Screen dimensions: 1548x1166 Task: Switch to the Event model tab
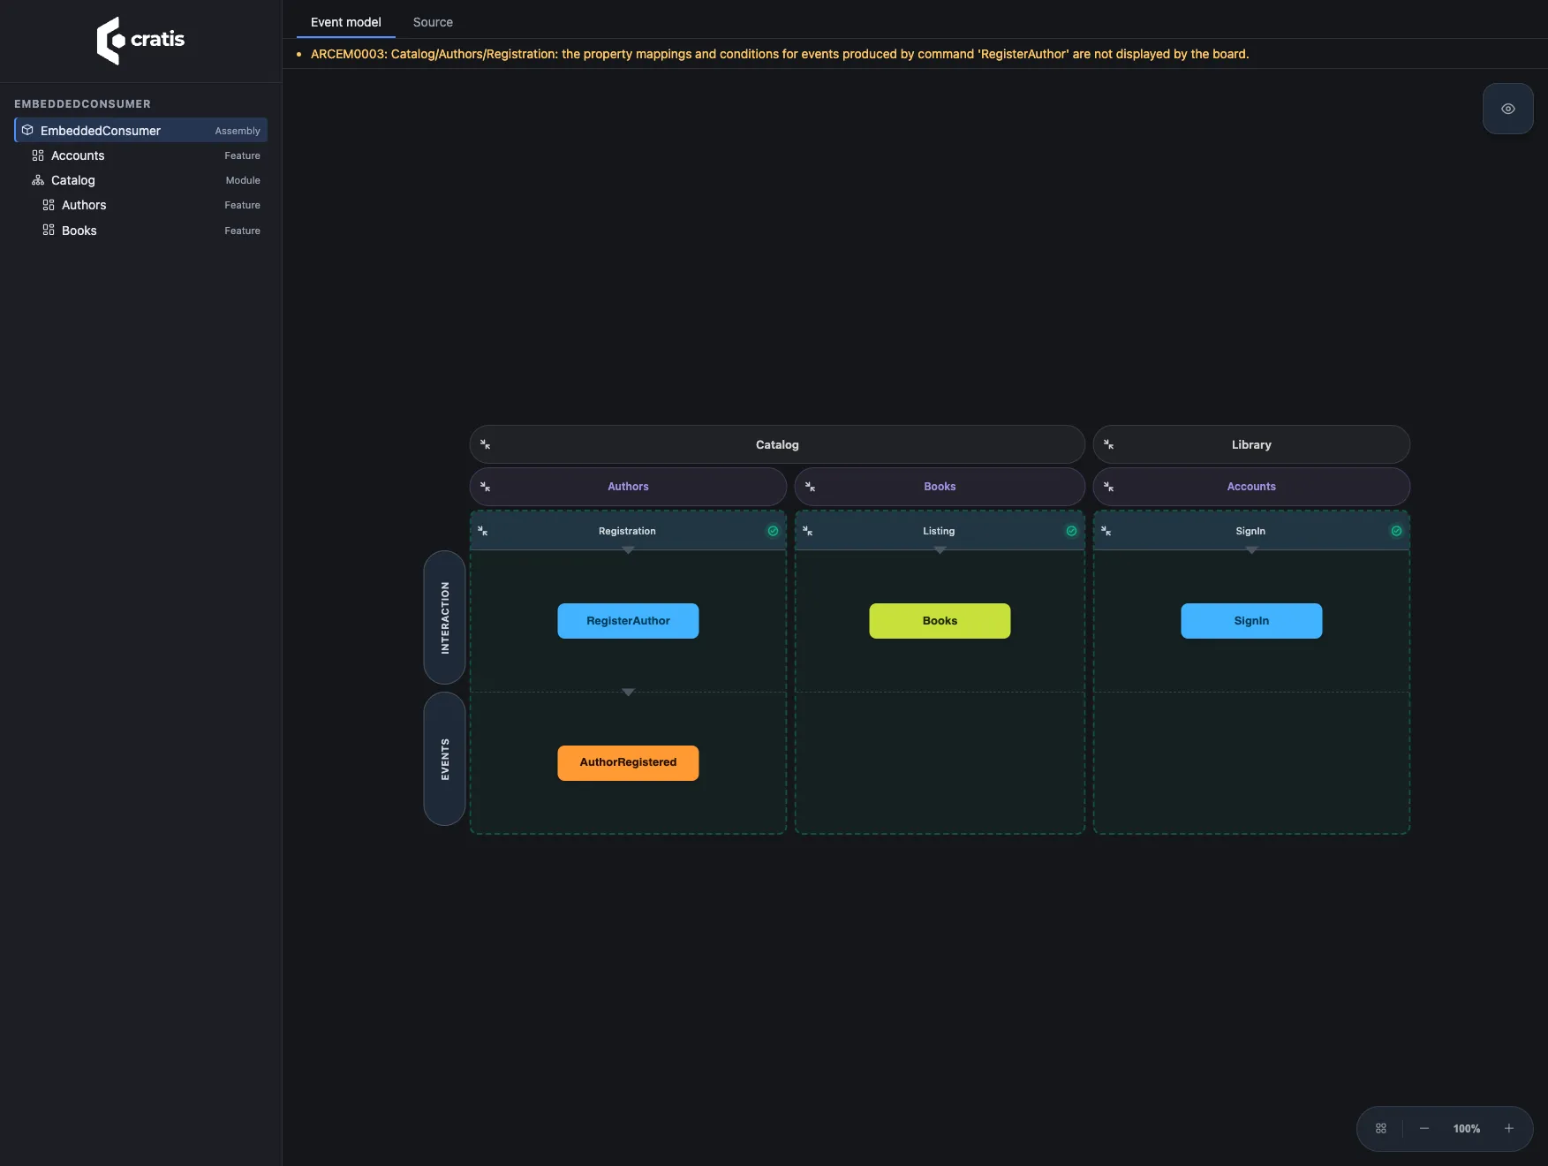346,22
